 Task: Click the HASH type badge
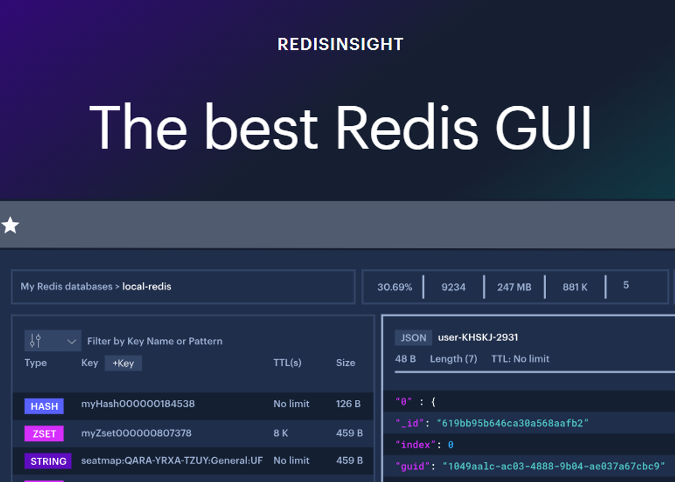coord(44,406)
